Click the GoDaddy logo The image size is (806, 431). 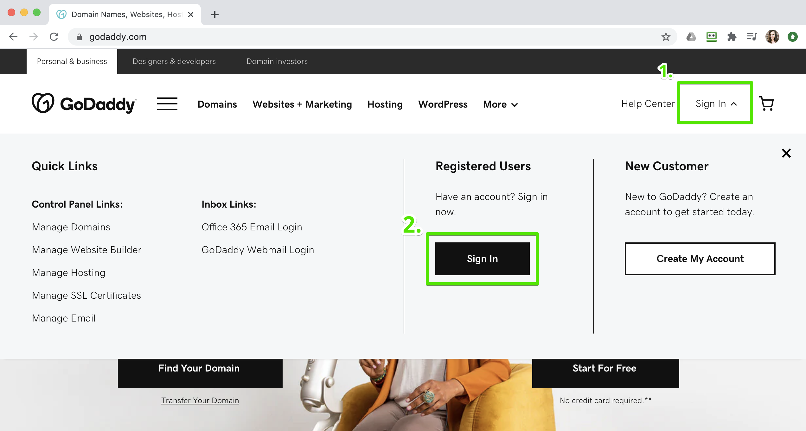(x=84, y=103)
